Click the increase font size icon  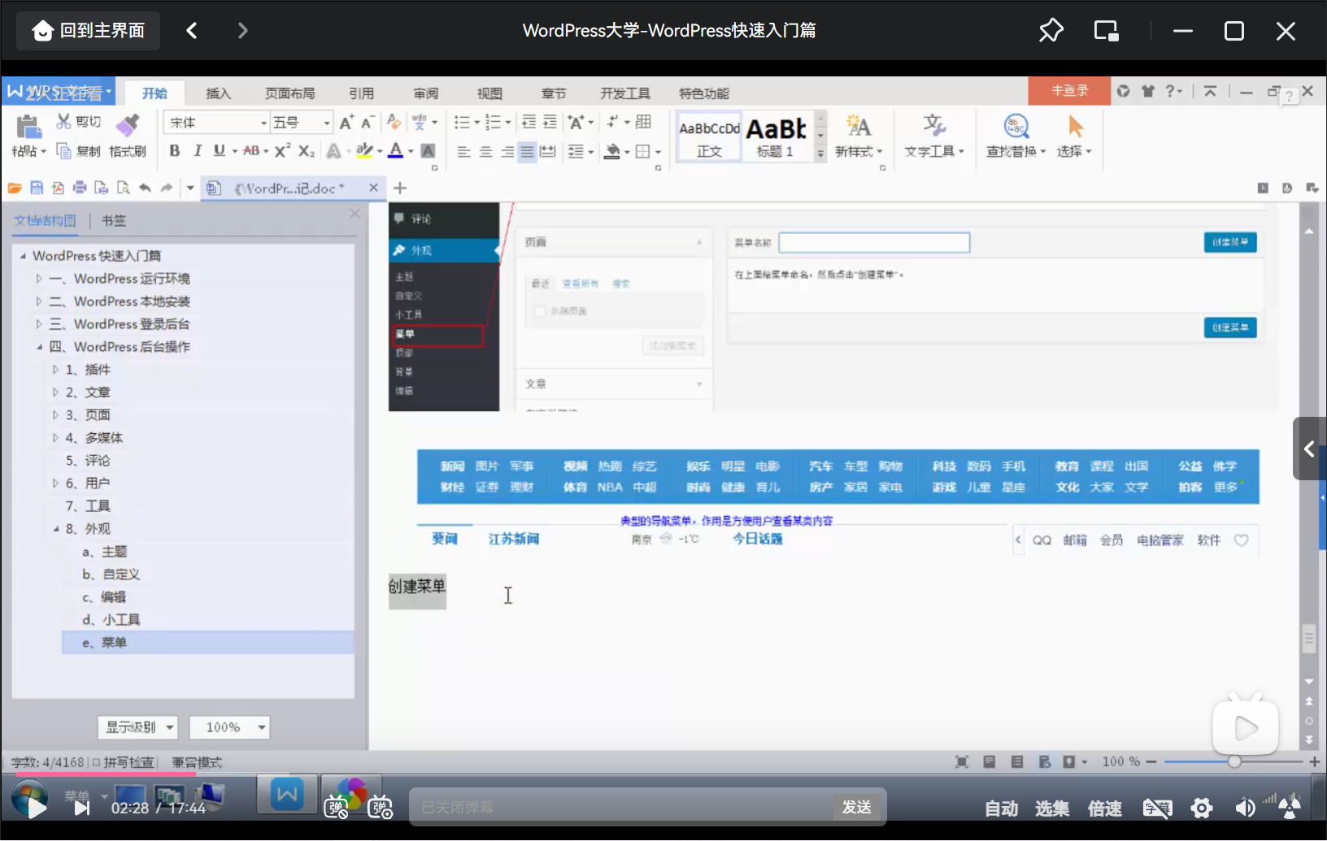[346, 123]
